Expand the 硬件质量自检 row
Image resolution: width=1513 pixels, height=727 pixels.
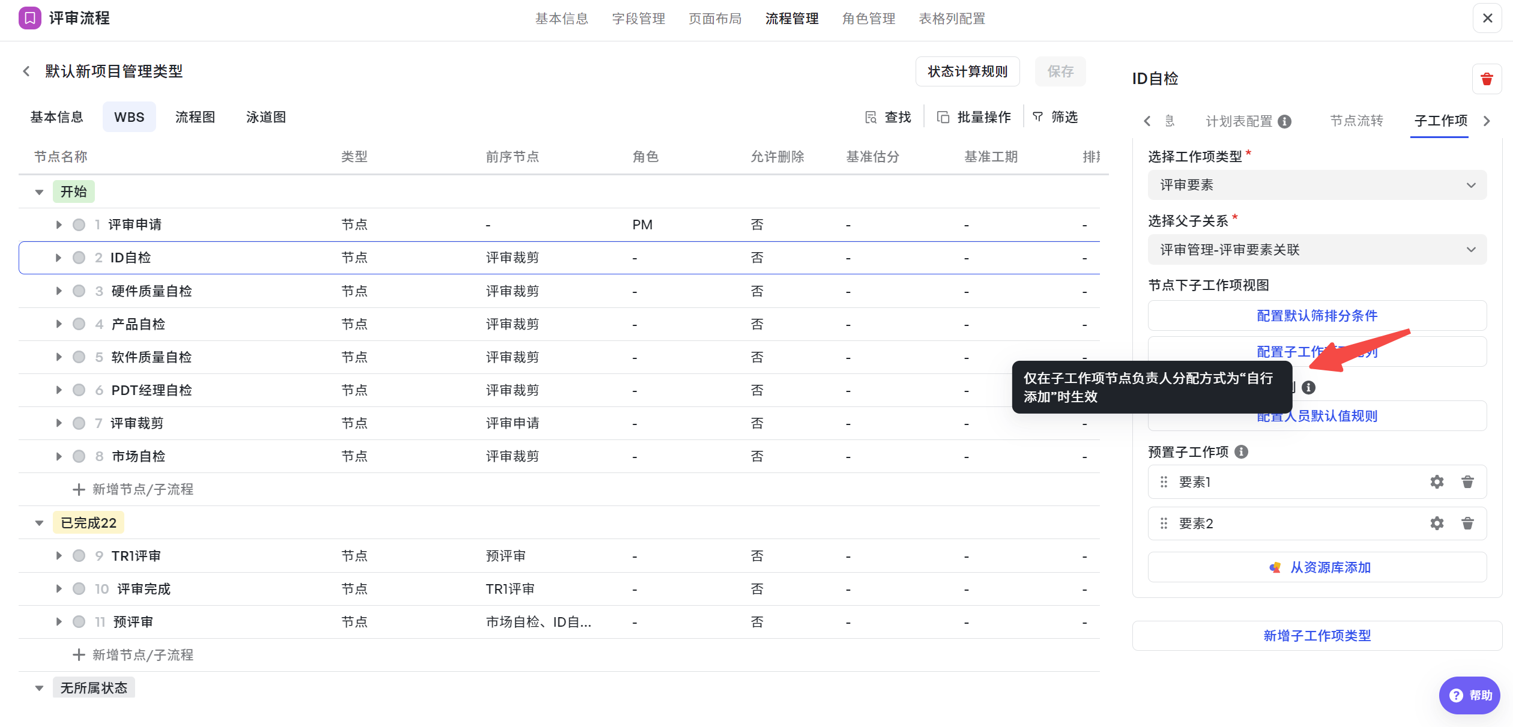(58, 291)
